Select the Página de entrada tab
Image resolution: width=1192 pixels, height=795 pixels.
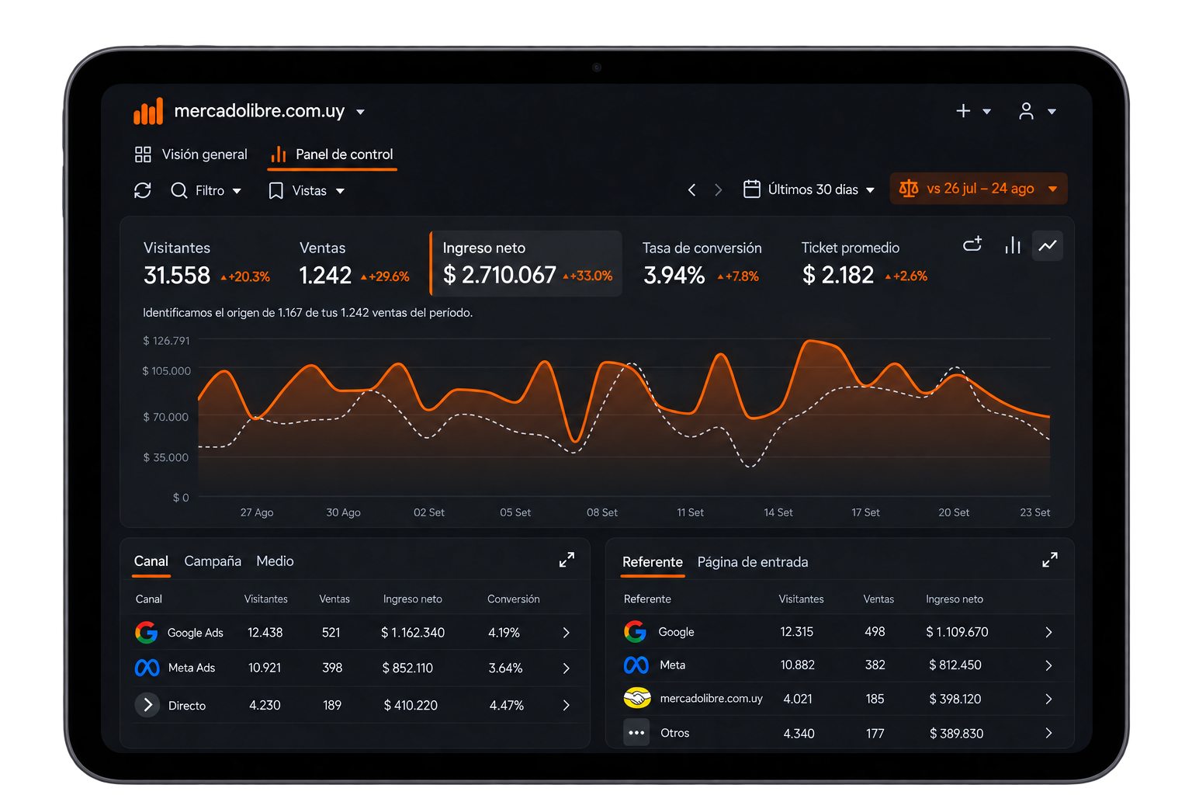753,562
